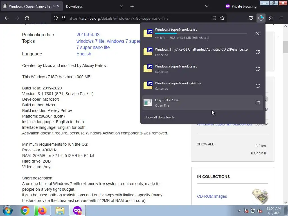Click the site security padlock icon
This screenshot has width=288, height=216.
click(x=64, y=18)
